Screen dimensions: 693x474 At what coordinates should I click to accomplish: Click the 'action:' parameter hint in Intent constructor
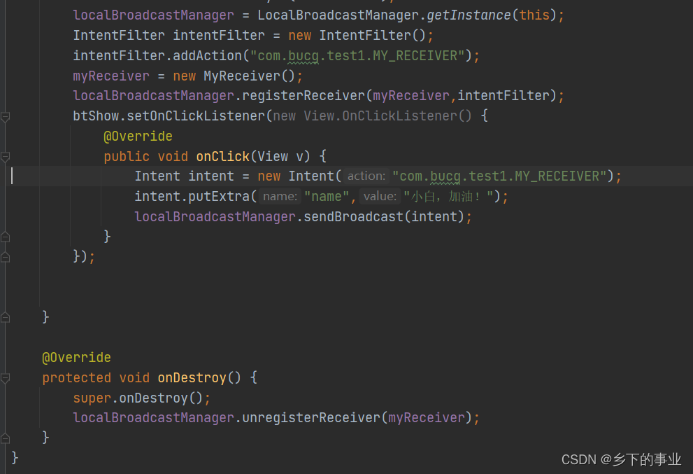[x=366, y=176]
